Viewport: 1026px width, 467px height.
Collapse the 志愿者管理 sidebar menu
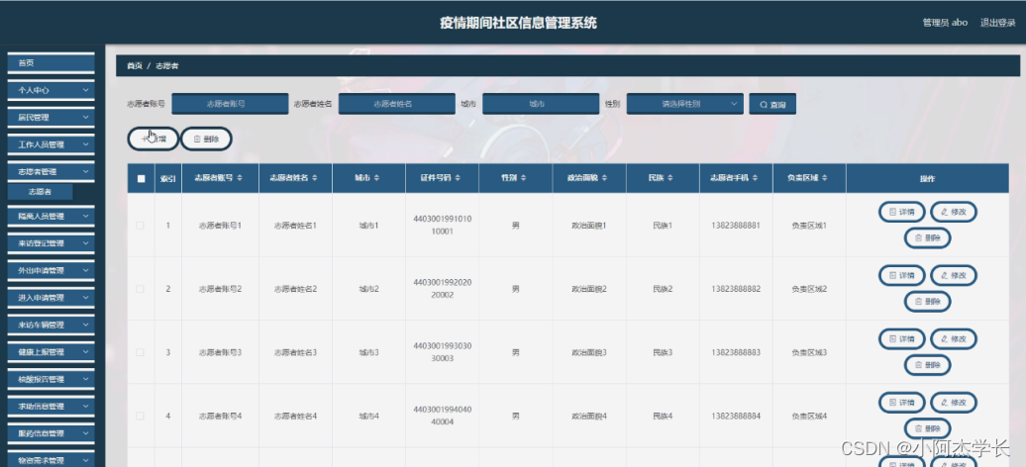click(x=51, y=172)
